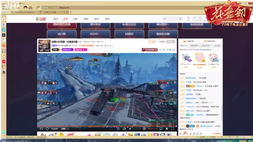253x142 pixels.
Task: Switch to the 贵宾(482) tab
Action: coord(206,46)
